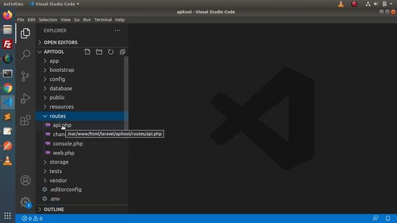Open Sublime Text from the dock

7,117
